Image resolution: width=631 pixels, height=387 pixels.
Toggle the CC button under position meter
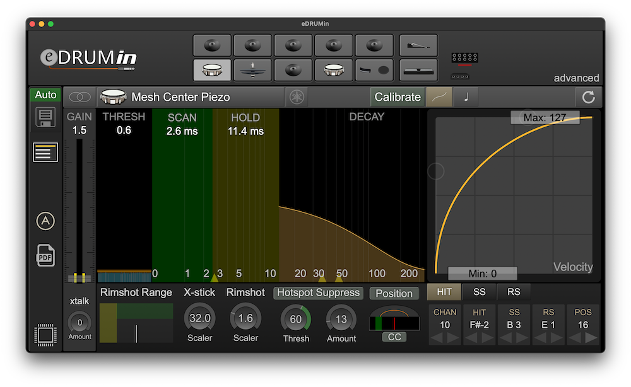[x=394, y=337]
